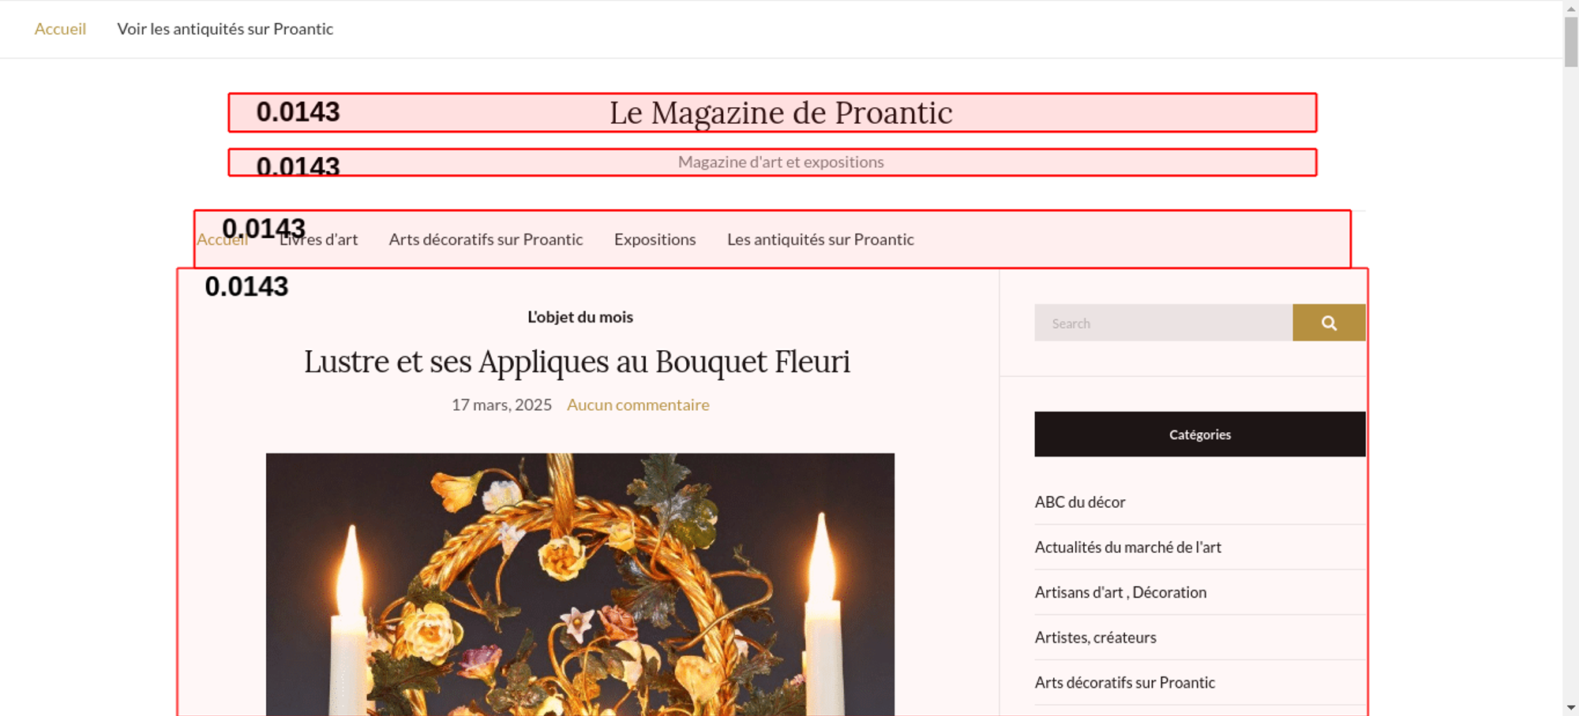
Task: Click the chandelier article image
Action: (x=580, y=584)
